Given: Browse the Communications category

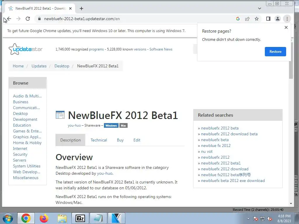Looking at the screenshot, I should coord(27,108).
